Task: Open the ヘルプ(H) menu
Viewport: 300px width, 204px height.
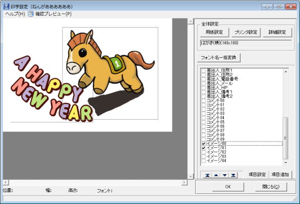Action: tap(15, 14)
